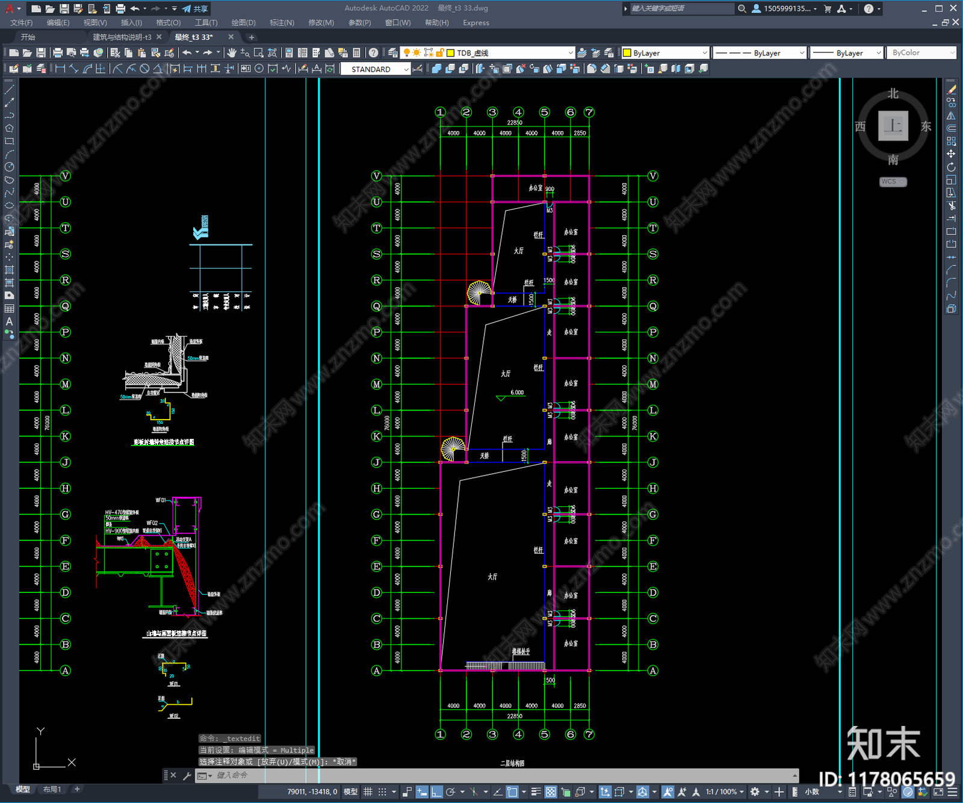Click the Save icon in quick access toolbar
The width and height of the screenshot is (963, 803).
click(64, 8)
